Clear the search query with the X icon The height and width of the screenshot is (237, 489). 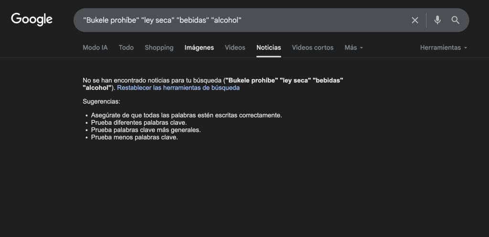(x=415, y=20)
